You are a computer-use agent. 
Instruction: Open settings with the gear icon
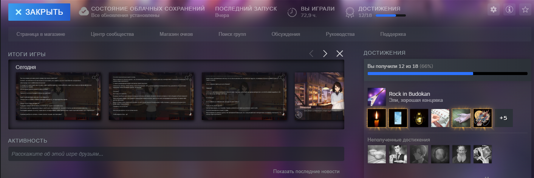tap(493, 10)
